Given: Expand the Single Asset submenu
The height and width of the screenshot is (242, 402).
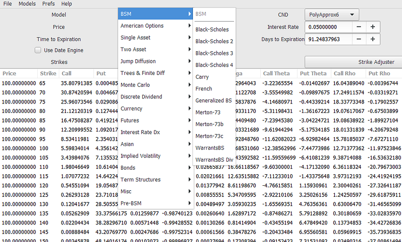Looking at the screenshot, I should (x=155, y=37).
